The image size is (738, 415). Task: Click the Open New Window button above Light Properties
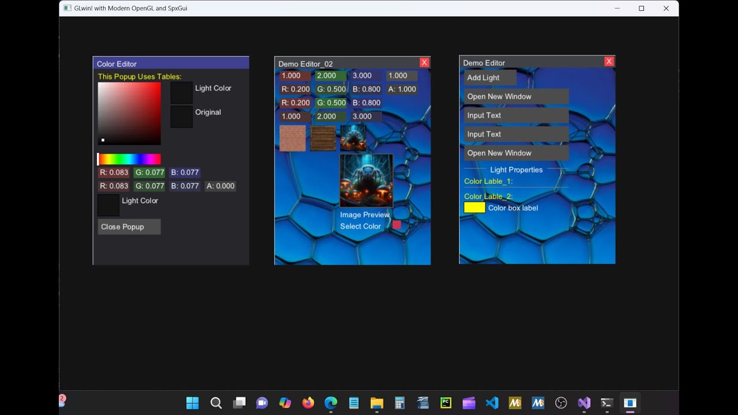tap(517, 153)
